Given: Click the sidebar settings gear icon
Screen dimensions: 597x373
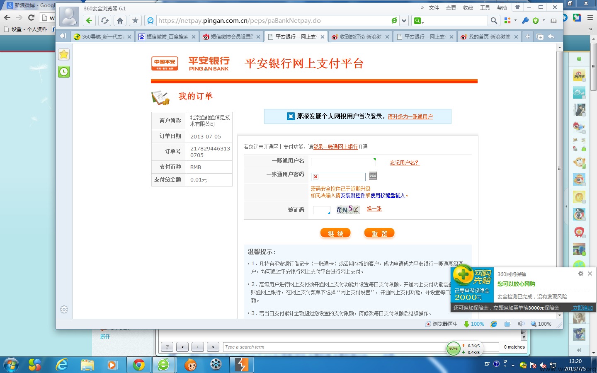Looking at the screenshot, I should point(64,309).
